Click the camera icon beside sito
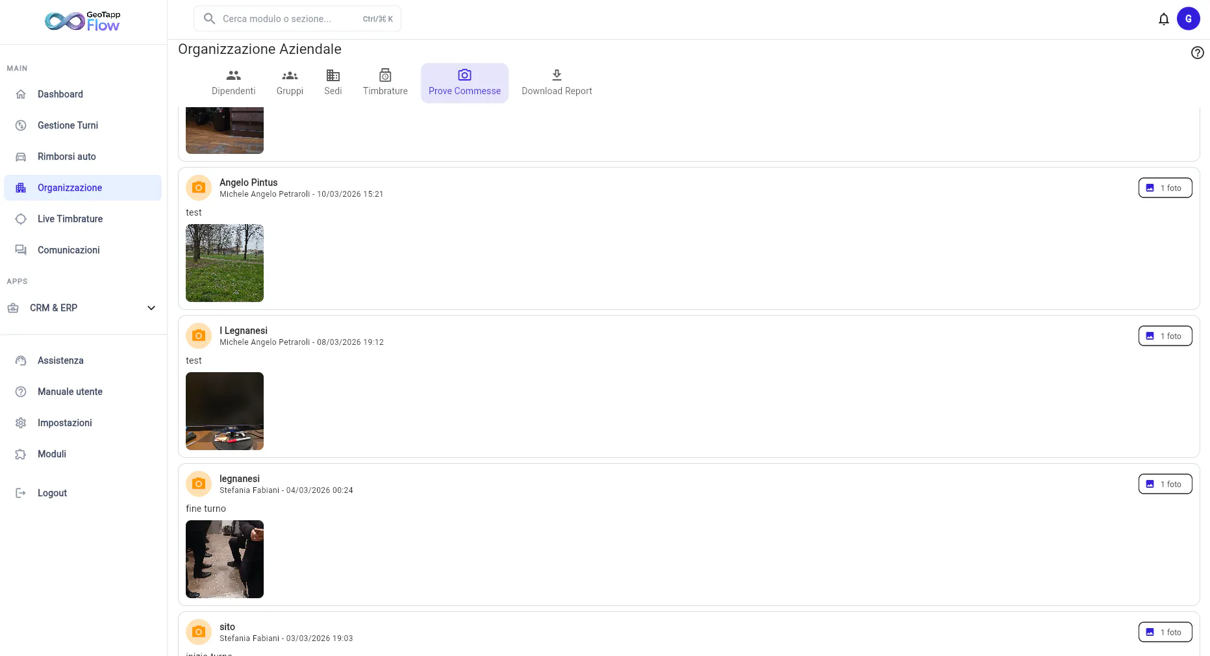Viewport: 1210px width, 656px height. [x=199, y=632]
